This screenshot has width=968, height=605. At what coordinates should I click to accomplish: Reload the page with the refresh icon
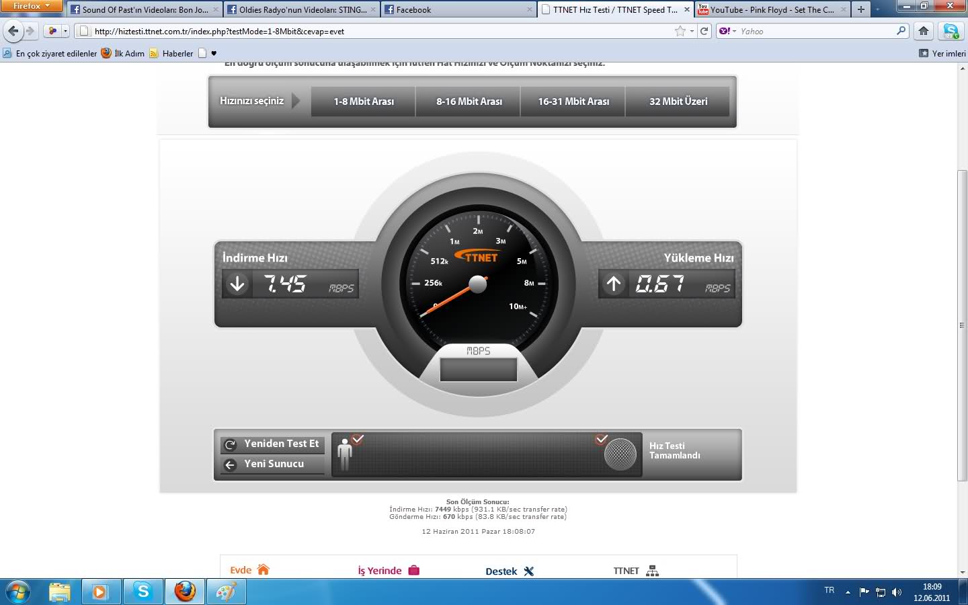click(x=704, y=31)
